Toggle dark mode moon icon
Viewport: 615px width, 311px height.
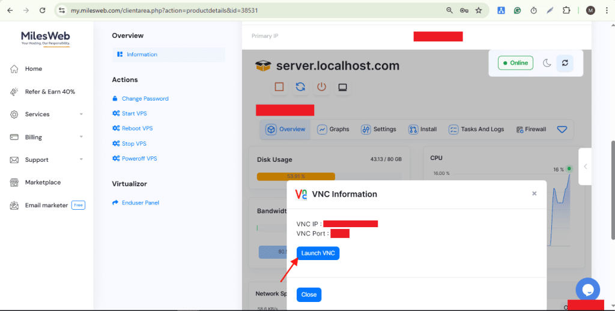click(x=547, y=63)
